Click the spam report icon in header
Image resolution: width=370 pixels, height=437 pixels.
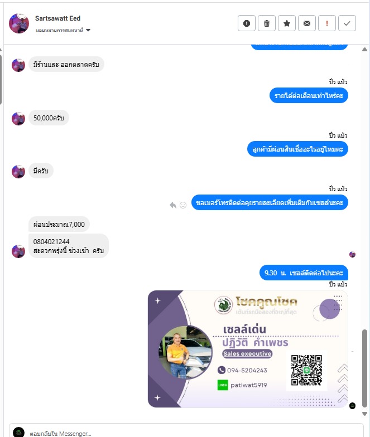pos(247,23)
